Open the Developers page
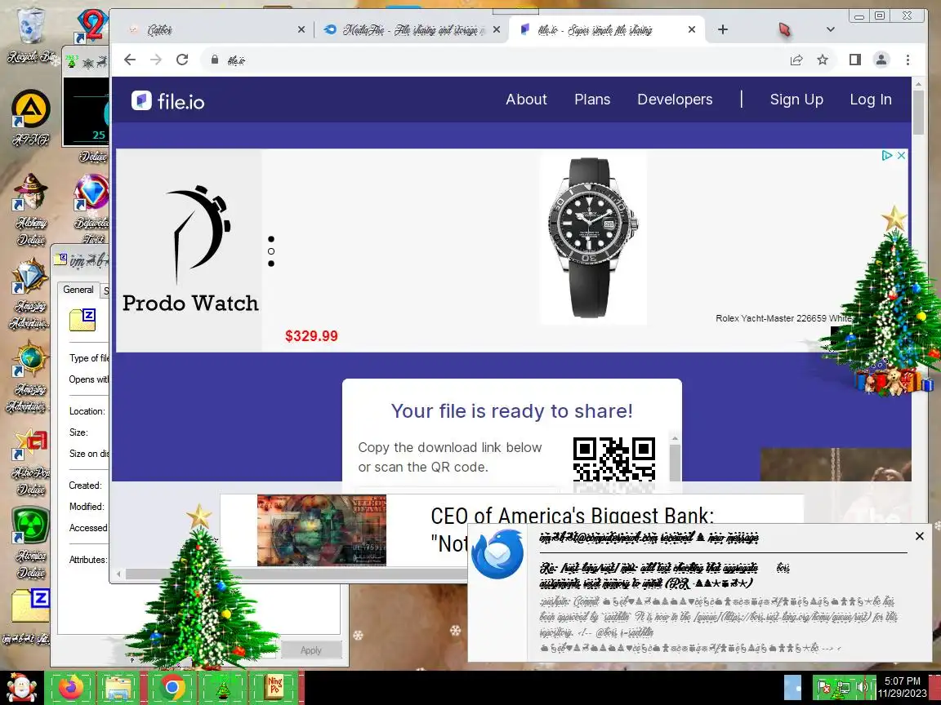 (x=676, y=100)
